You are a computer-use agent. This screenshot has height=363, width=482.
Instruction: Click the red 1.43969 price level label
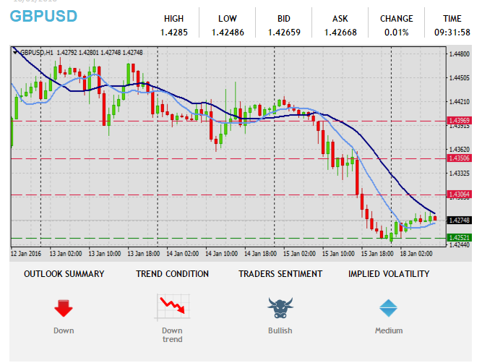click(459, 120)
